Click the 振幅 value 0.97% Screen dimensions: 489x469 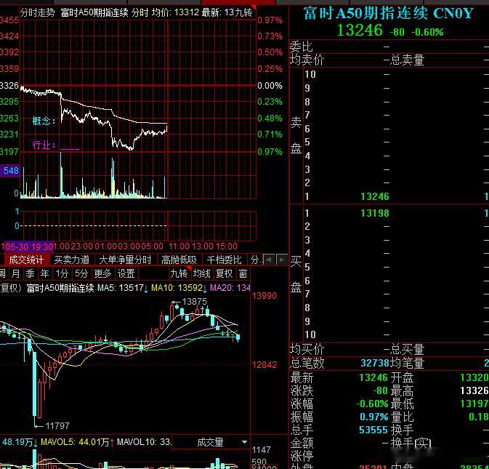tap(373, 417)
